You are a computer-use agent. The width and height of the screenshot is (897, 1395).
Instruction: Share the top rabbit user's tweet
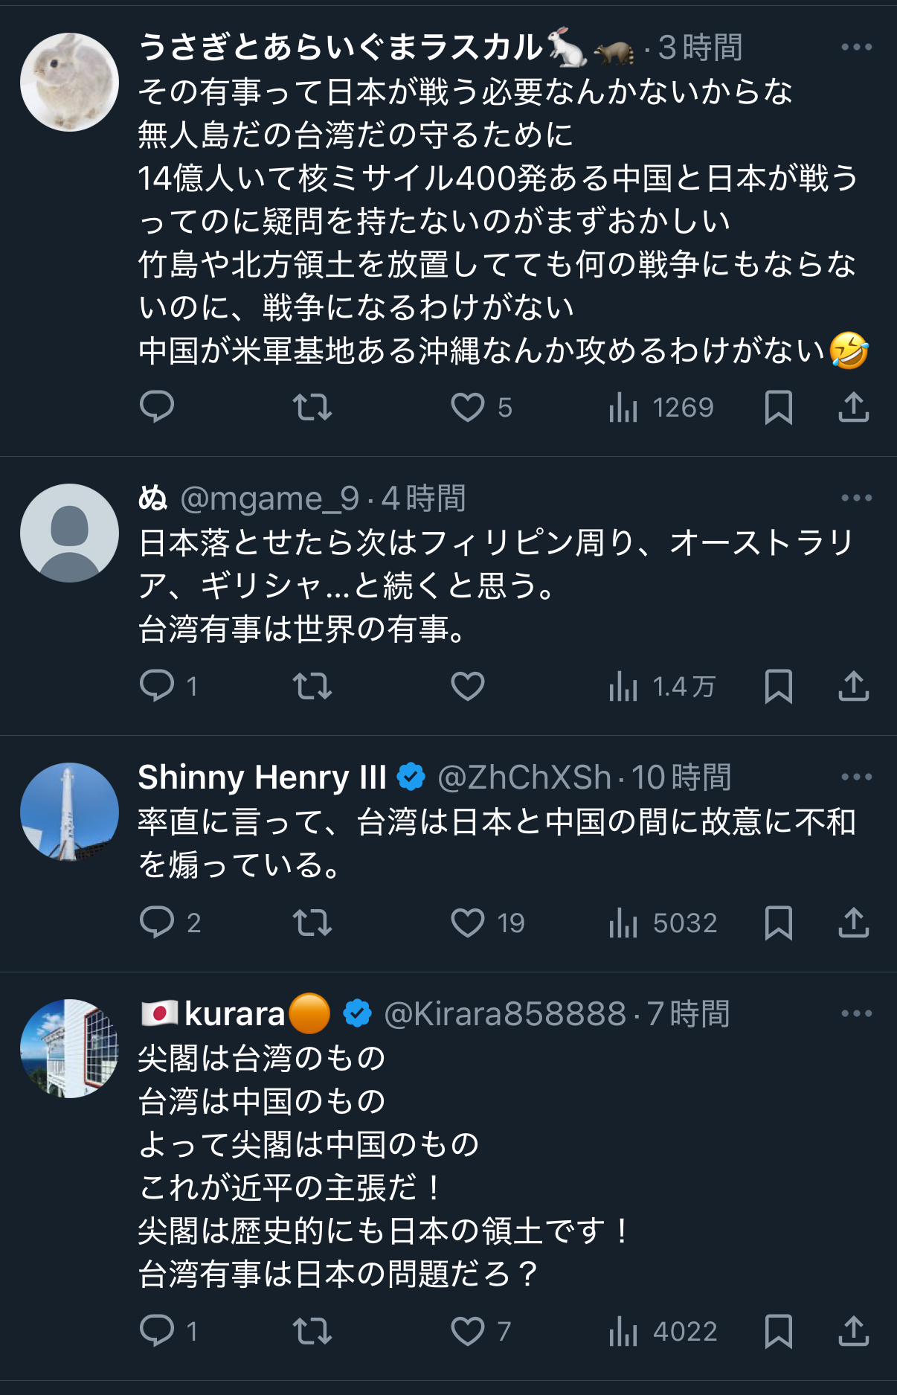tap(853, 407)
